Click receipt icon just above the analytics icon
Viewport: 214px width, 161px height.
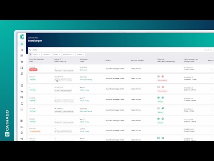coord(22,103)
